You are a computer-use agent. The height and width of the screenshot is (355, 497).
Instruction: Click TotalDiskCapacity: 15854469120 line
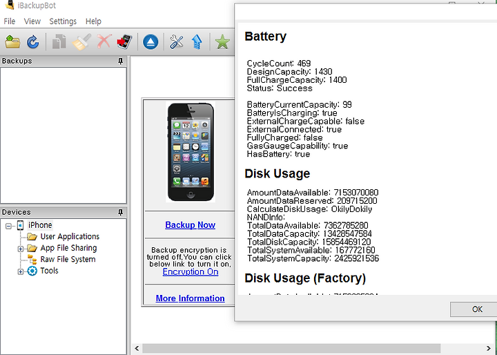tap(309, 242)
